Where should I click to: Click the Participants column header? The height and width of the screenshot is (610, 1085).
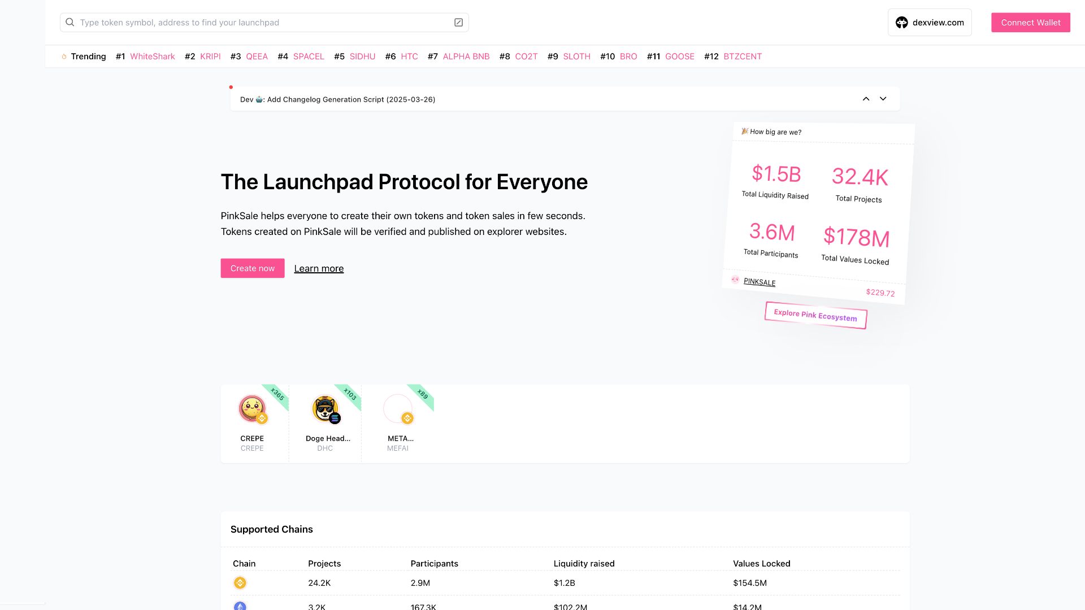point(435,564)
